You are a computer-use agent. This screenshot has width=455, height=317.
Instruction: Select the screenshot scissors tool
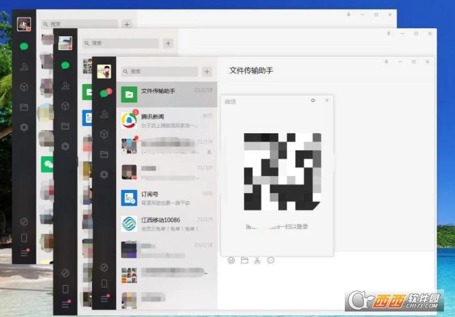pyautogui.click(x=257, y=260)
